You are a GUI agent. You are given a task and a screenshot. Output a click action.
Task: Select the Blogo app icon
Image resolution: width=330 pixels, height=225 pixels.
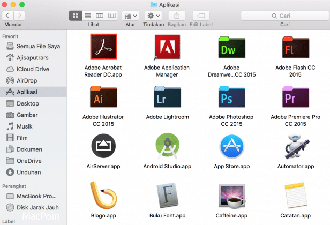[103, 196]
